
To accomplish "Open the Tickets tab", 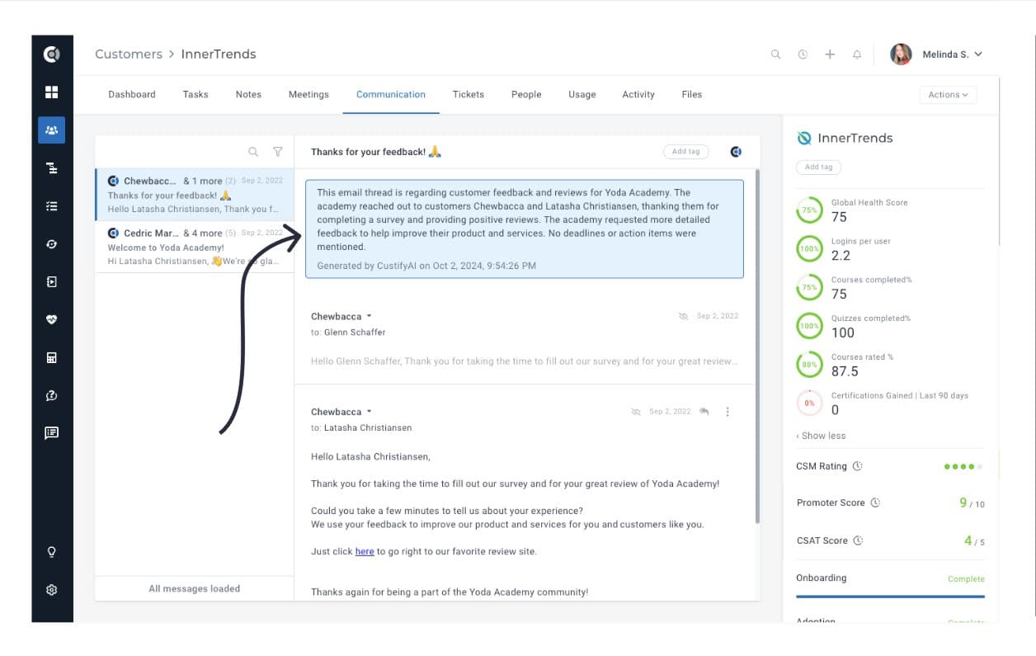I will pos(468,95).
